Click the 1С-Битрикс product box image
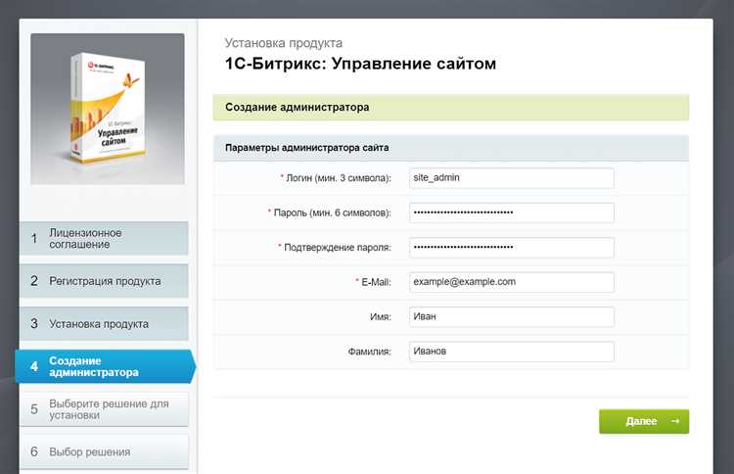This screenshot has height=474, width=734. click(108, 109)
